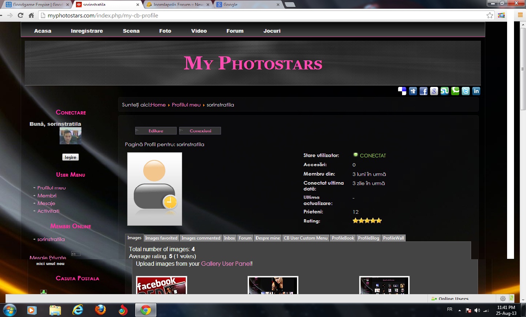Reload the current page
Screen dimensions: 526x317
20,15
